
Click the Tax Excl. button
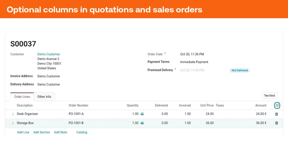click(x=270, y=96)
